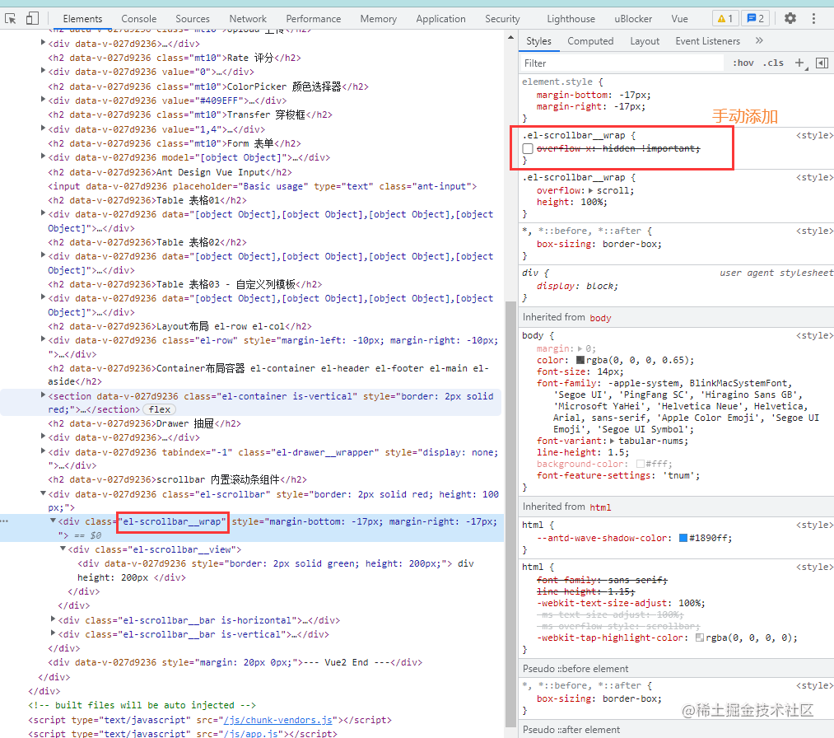834x738 pixels.
Task: Activate the inspect element picker icon
Action: click(x=11, y=18)
